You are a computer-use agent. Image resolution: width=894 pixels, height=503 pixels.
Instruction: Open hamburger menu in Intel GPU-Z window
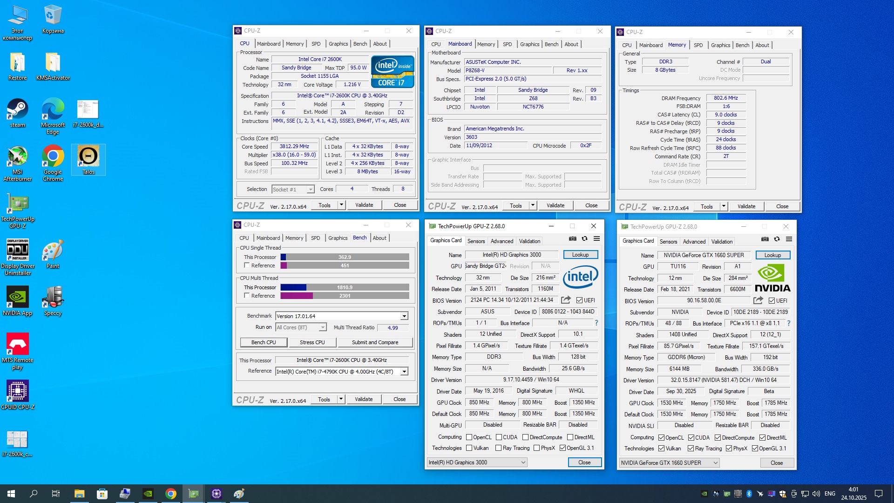point(596,238)
